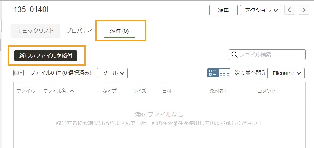Go to next record arrow

(x=304, y=10)
